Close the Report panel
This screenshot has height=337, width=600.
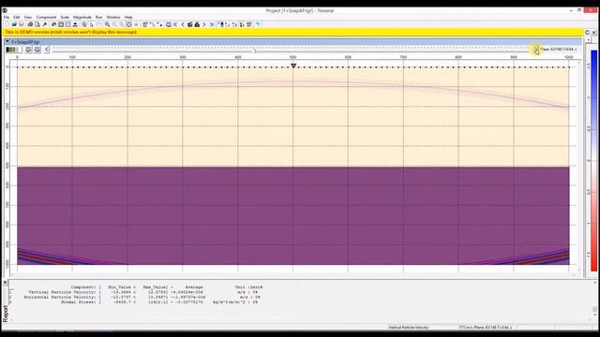tap(5, 283)
